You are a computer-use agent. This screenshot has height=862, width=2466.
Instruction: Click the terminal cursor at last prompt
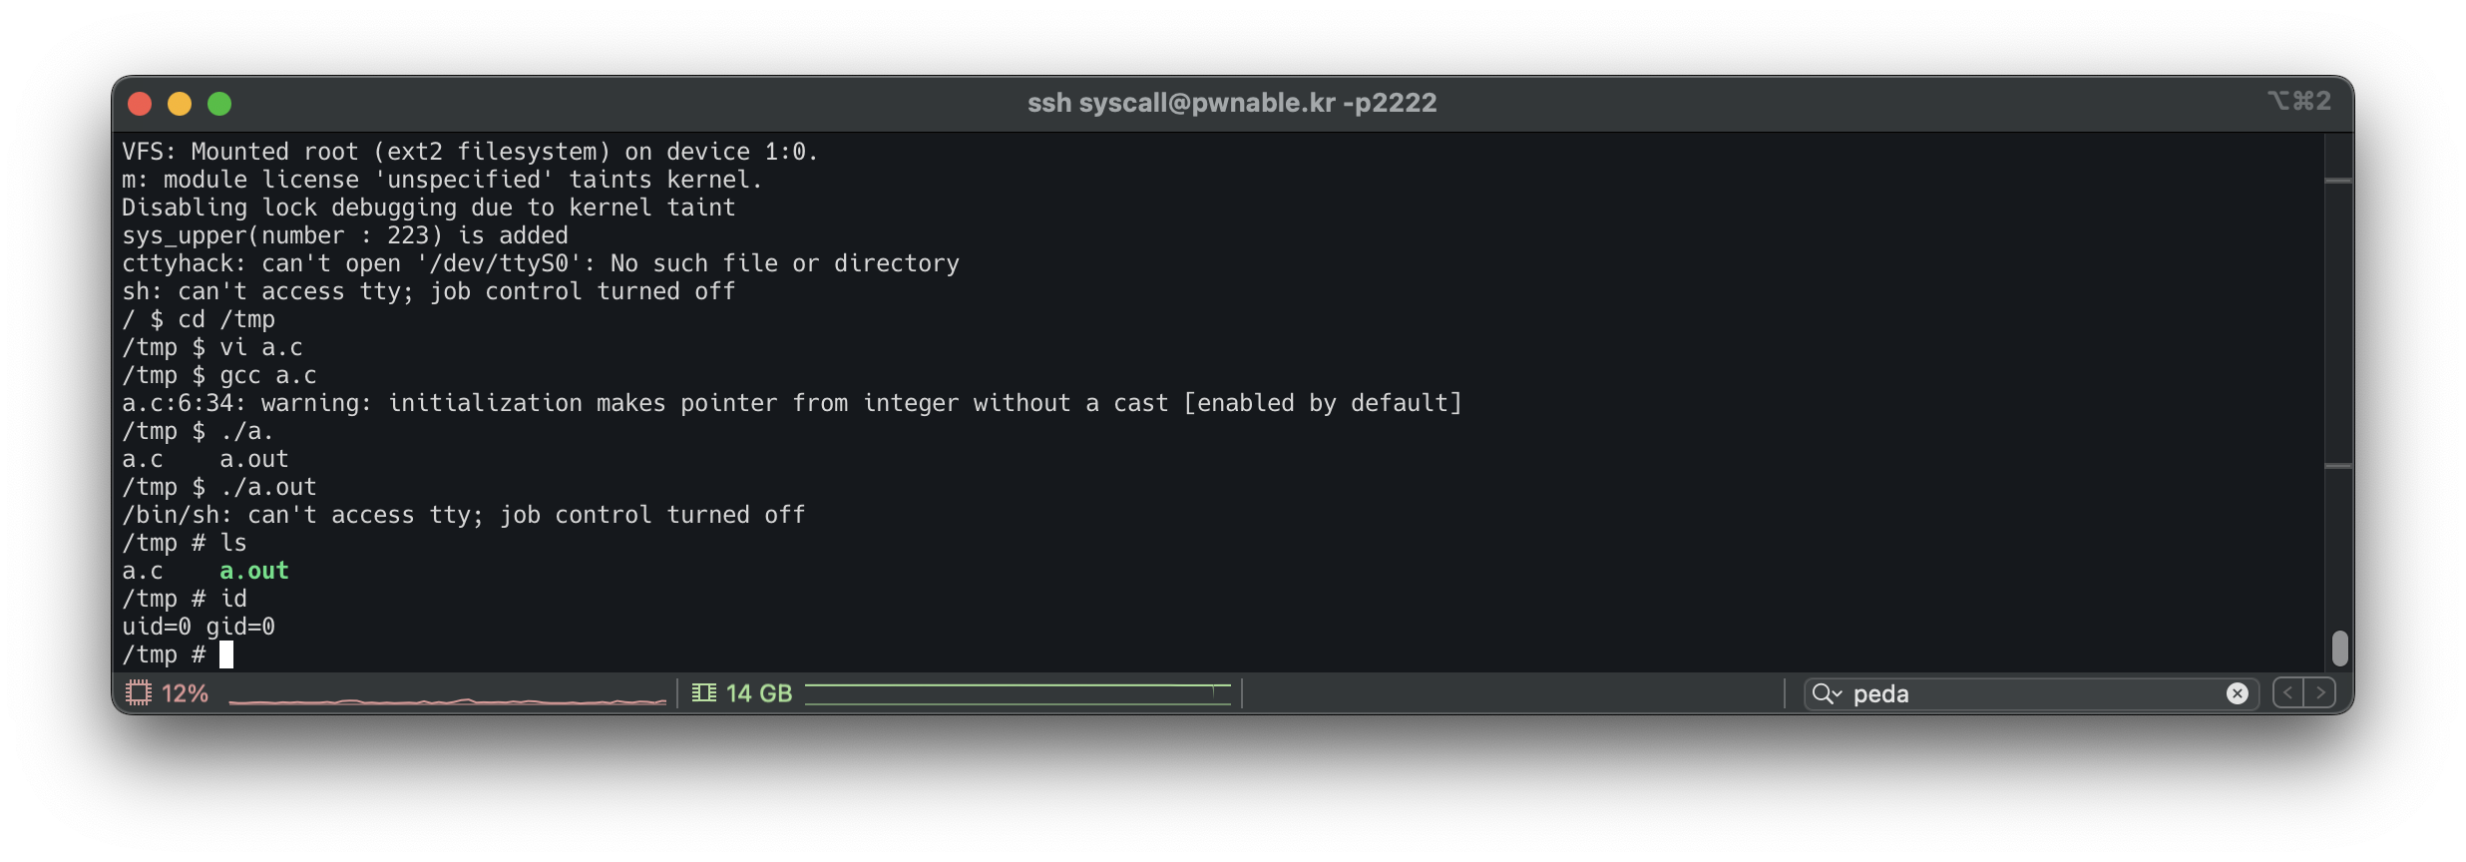[x=226, y=654]
